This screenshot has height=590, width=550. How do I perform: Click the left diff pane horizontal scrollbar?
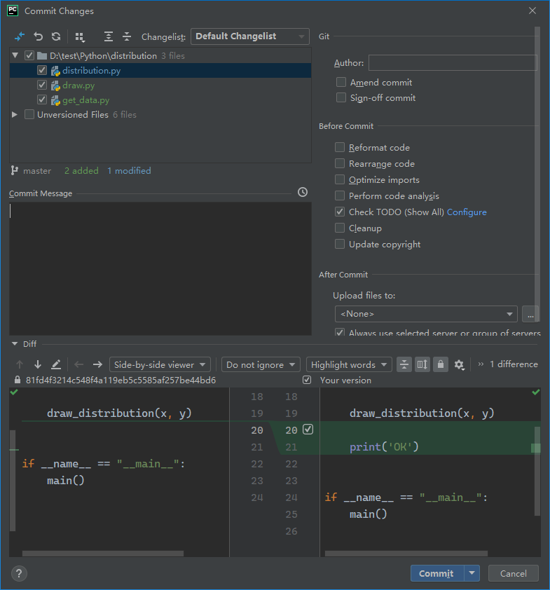(x=103, y=554)
